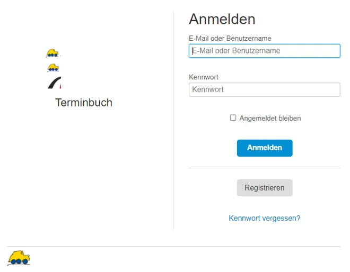
Task: Click the Angemeldet bleiben label text
Action: [x=270, y=118]
